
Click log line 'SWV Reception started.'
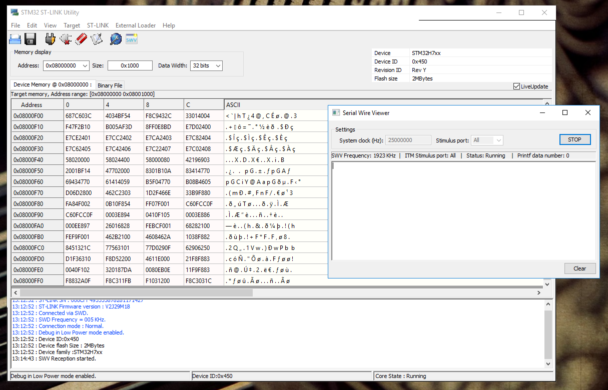coord(54,358)
